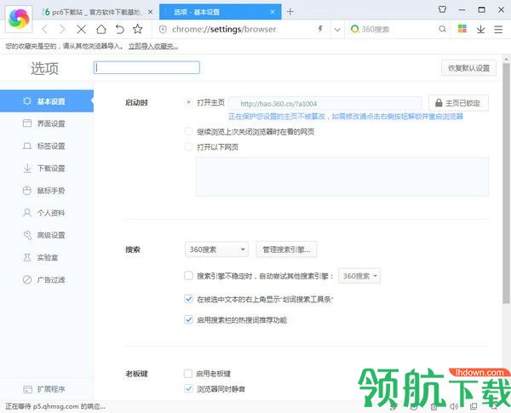Select the 继续浏览上次关闭浏览器时在看的网页 radio
Image resolution: width=511 pixels, height=413 pixels.
coord(188,131)
